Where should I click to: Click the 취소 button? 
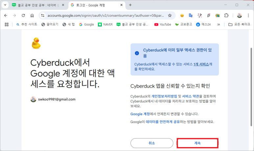pos(152,143)
